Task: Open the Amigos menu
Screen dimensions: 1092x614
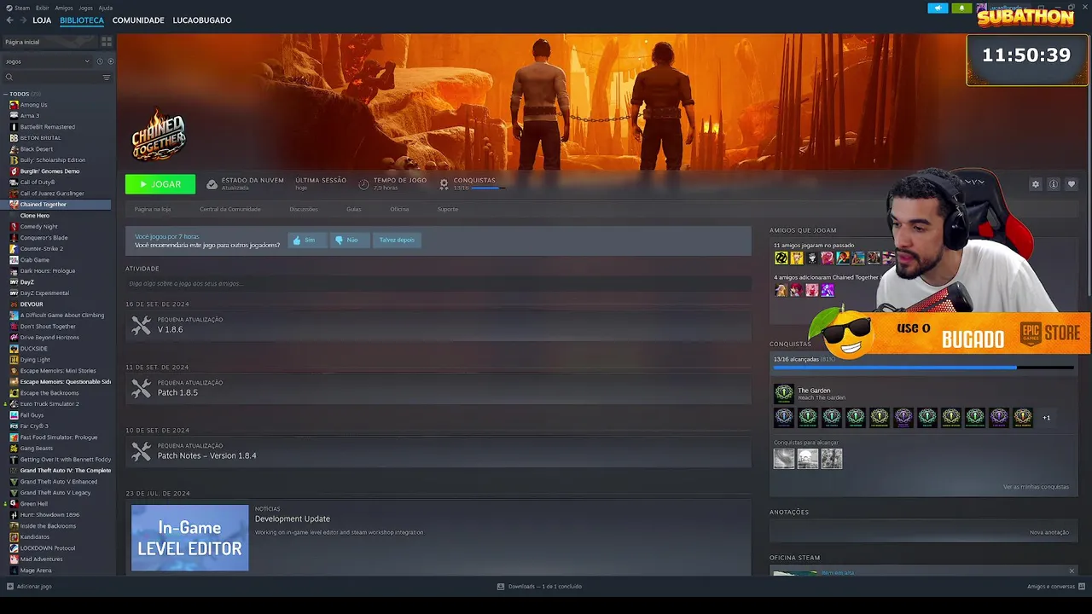Action: pyautogui.click(x=64, y=8)
